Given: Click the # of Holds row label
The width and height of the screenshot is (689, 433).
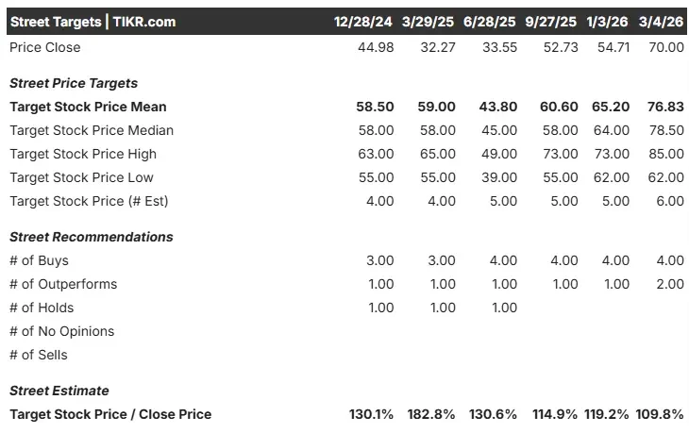Looking at the screenshot, I should point(42,308).
